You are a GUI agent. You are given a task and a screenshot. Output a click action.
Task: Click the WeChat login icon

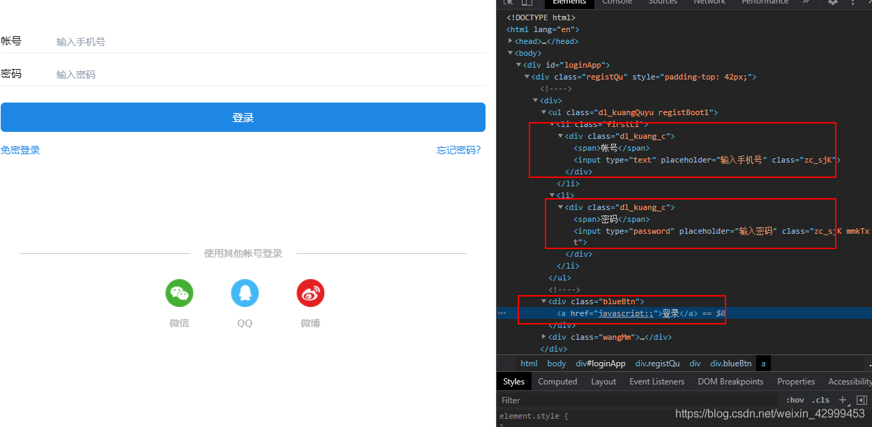179,293
